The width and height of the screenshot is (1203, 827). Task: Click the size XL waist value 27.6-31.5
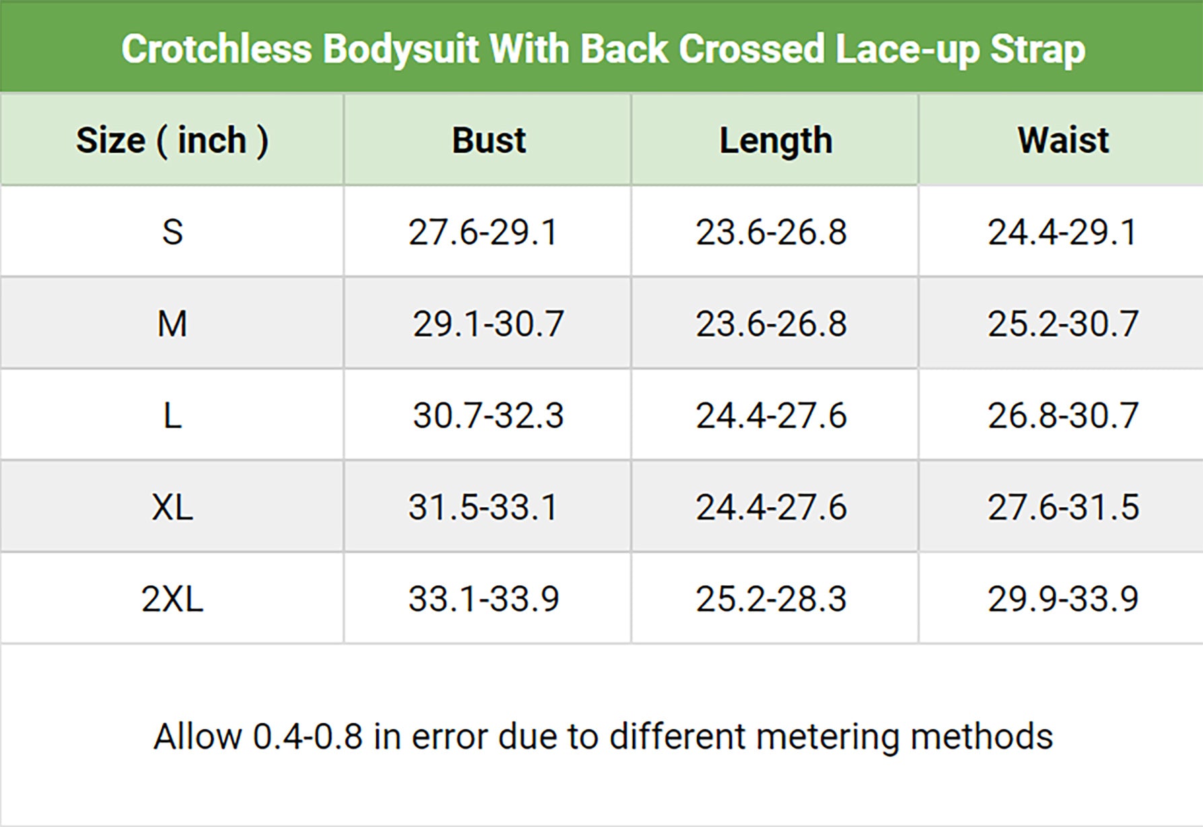point(1063,507)
